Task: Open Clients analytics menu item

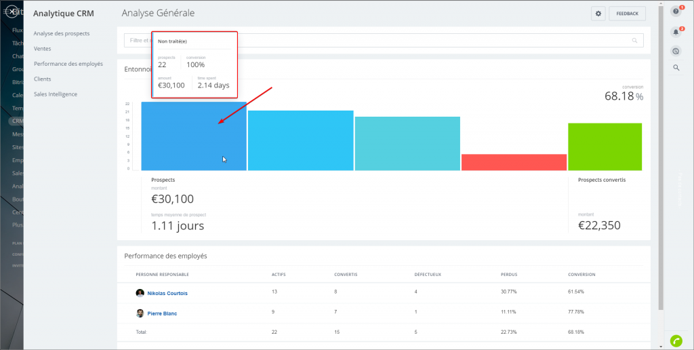Action: pos(43,79)
